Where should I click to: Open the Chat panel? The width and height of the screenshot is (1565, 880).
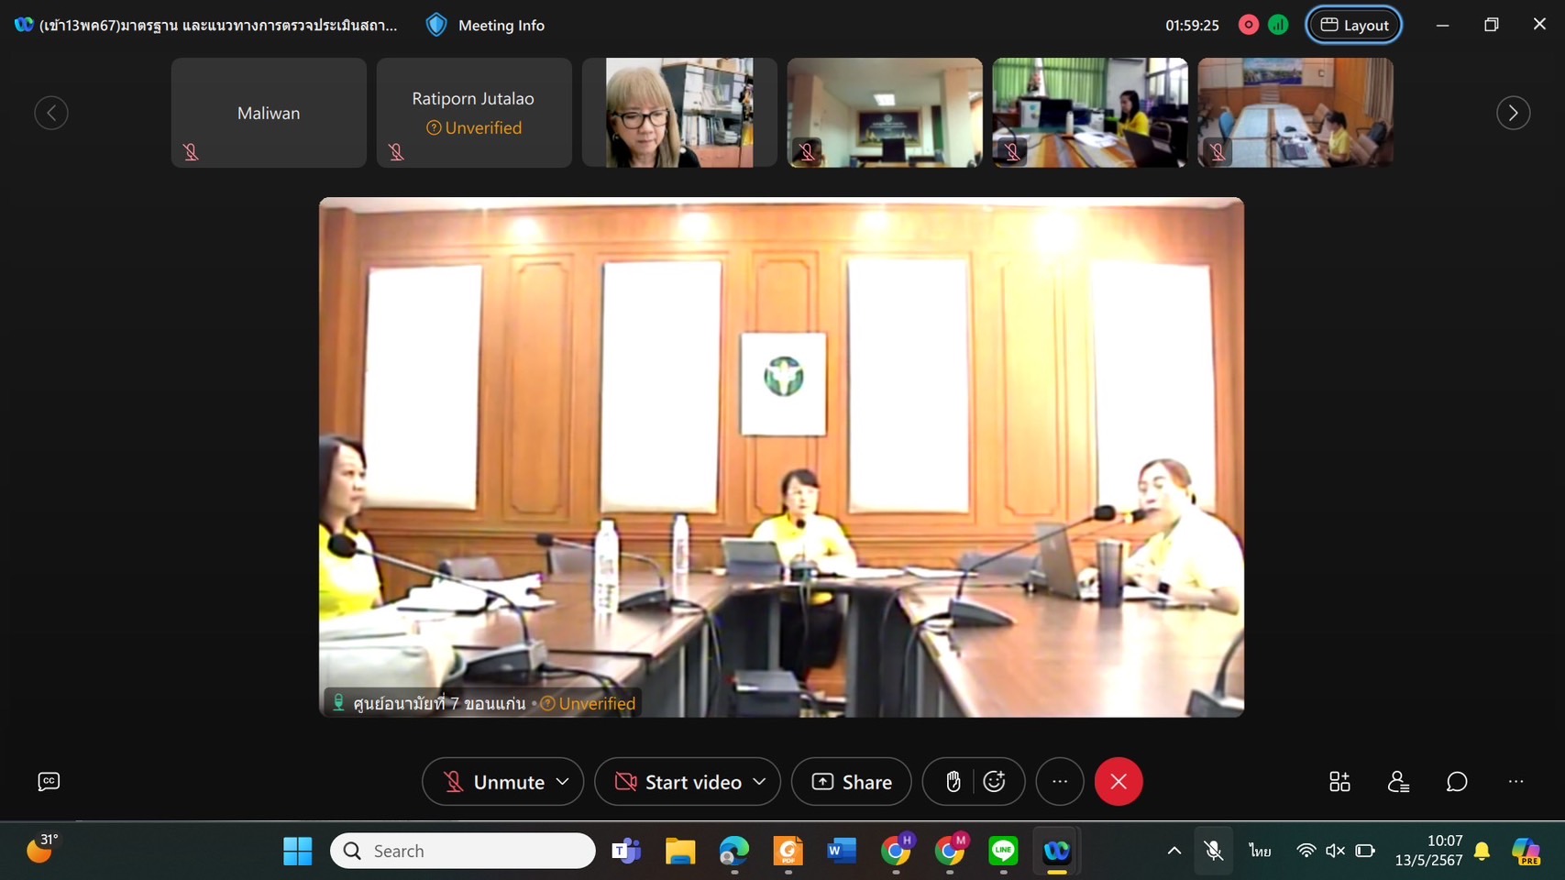(x=1457, y=782)
